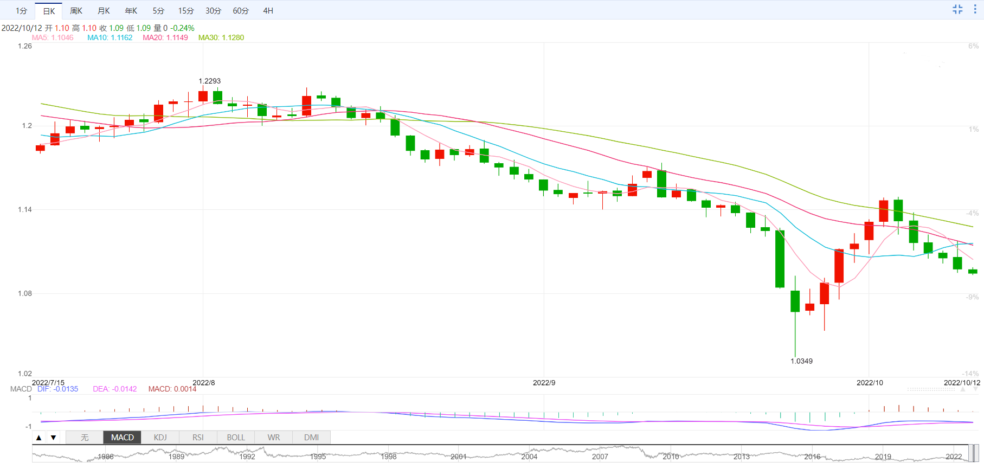Click the DIF: -0.0135 readout
Image resolution: width=984 pixels, height=475 pixels.
(58, 389)
